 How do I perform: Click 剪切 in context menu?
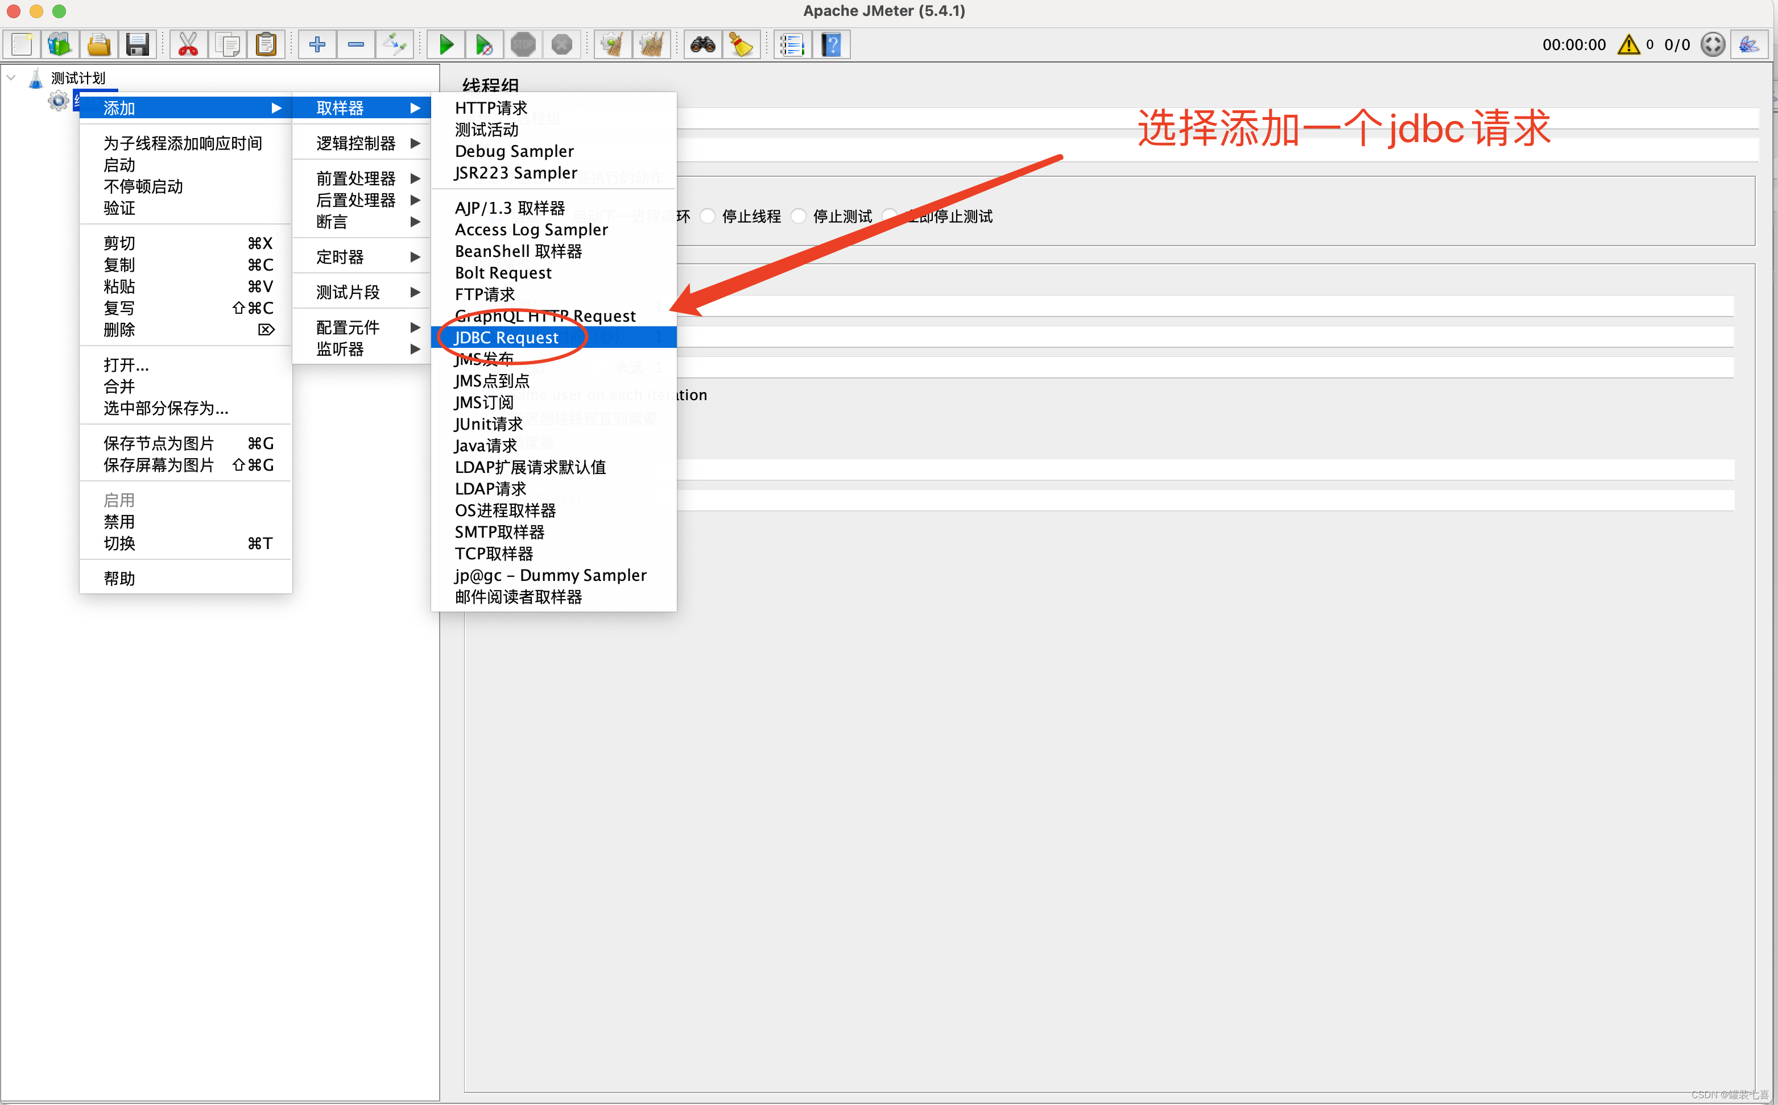point(185,243)
